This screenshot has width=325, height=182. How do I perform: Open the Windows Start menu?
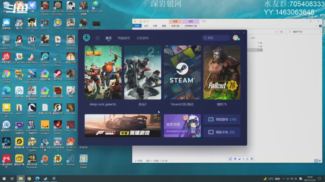click(4, 179)
